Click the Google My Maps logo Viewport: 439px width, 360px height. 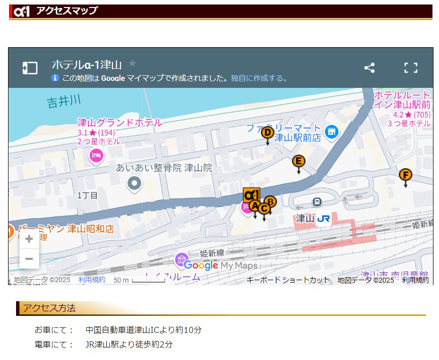[221, 265]
